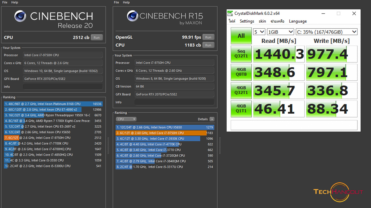Click the Seq write value 977.4
This screenshot has width=371, height=208.
pos(332,54)
